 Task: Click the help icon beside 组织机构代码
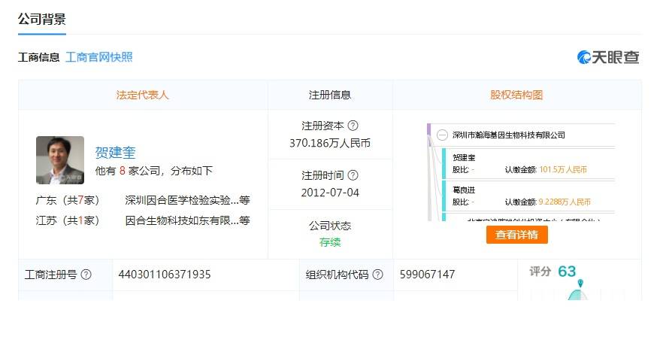coord(378,275)
